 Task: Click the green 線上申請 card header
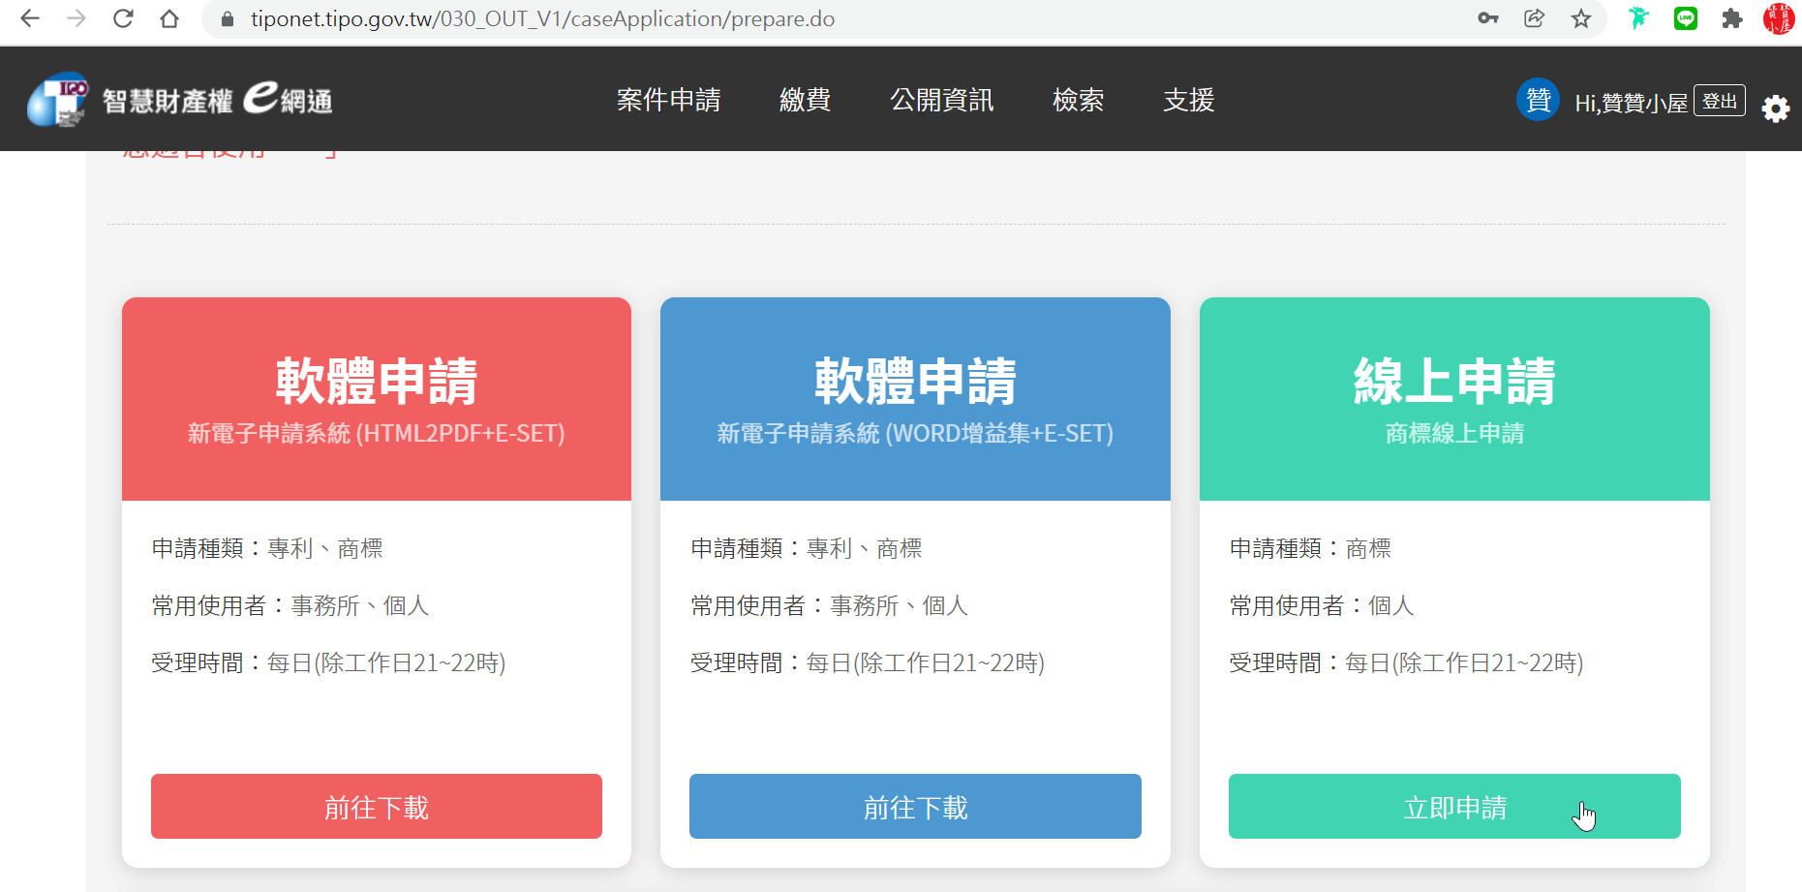(x=1454, y=399)
